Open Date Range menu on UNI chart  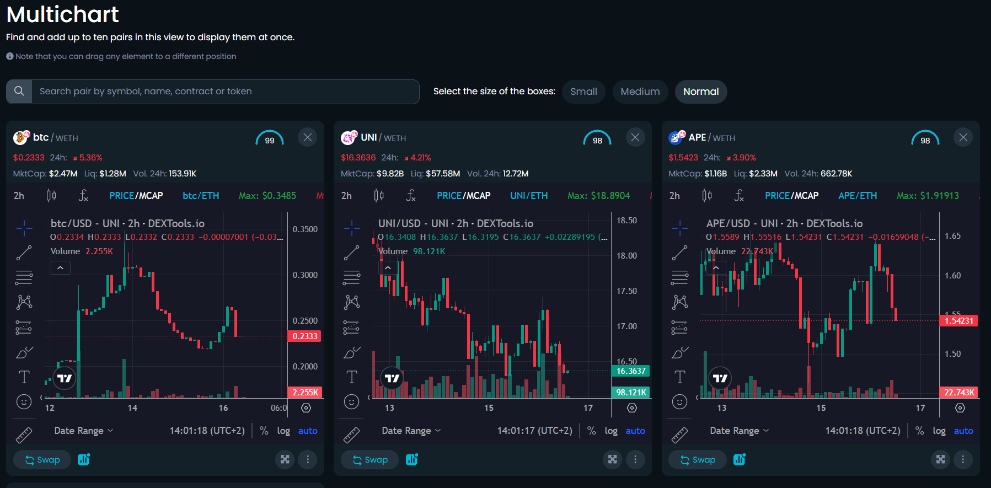pos(411,431)
